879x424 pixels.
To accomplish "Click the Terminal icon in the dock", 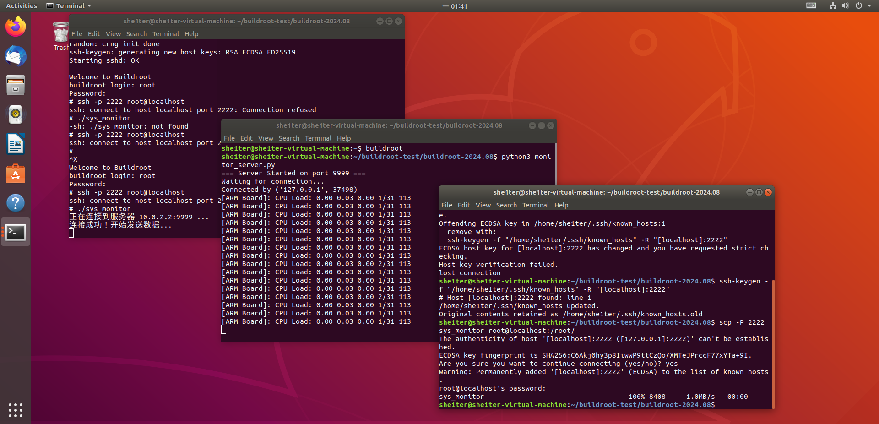I will [16, 232].
